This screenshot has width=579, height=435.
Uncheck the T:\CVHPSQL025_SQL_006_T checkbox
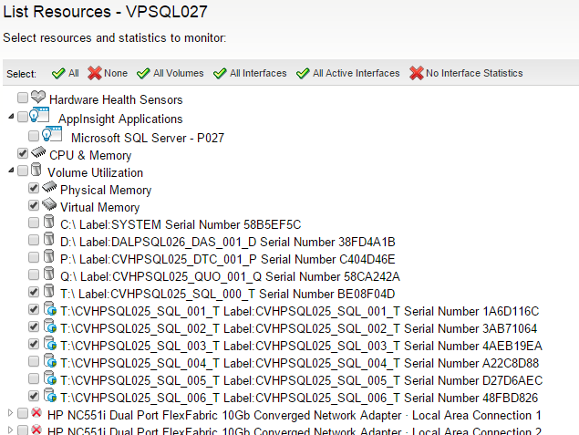click(x=34, y=396)
